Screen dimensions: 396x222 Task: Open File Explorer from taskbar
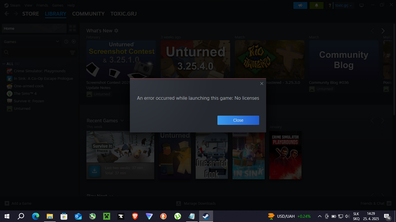point(50,216)
